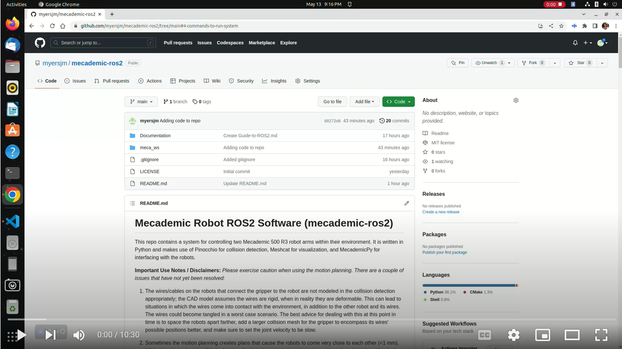Click the Go to file button
This screenshot has width=622, height=349.
pyautogui.click(x=332, y=101)
